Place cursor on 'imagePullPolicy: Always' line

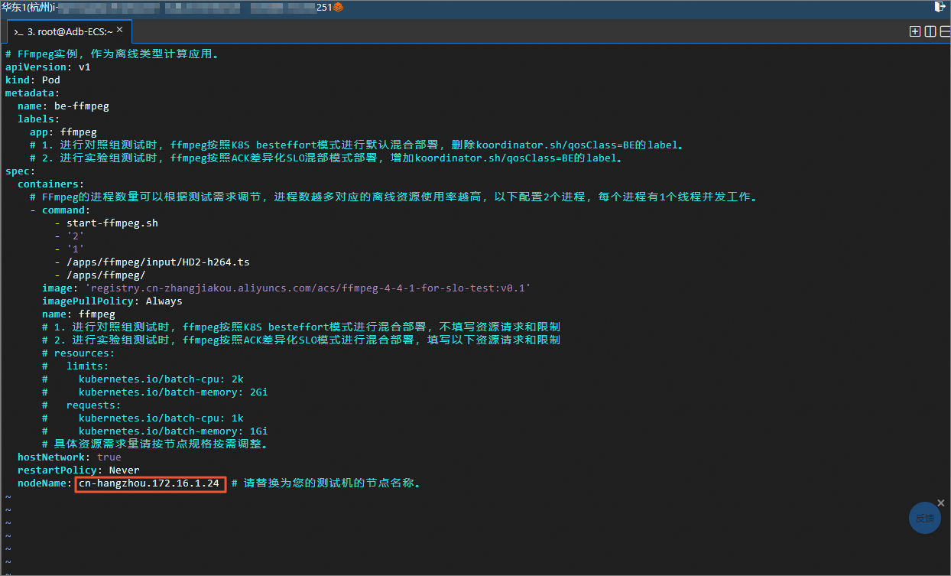(112, 301)
